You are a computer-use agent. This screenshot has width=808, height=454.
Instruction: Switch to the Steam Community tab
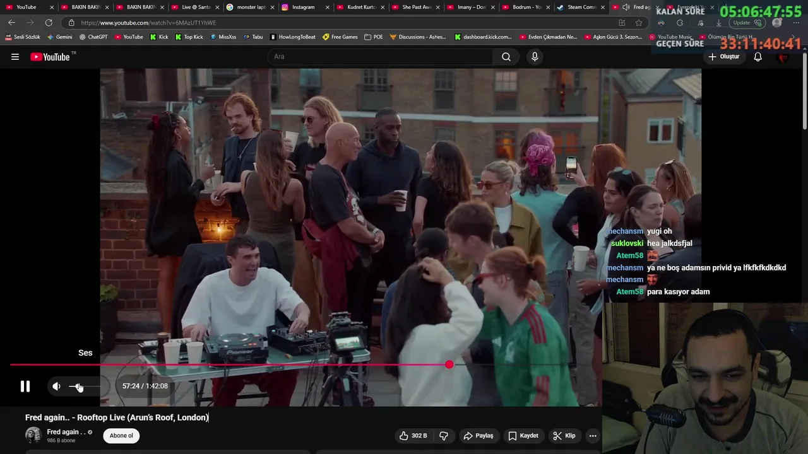point(581,7)
